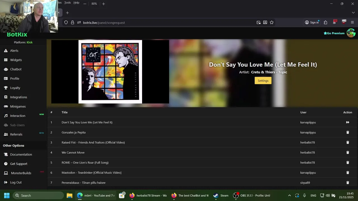Open the browser downloads icon

click(265, 23)
